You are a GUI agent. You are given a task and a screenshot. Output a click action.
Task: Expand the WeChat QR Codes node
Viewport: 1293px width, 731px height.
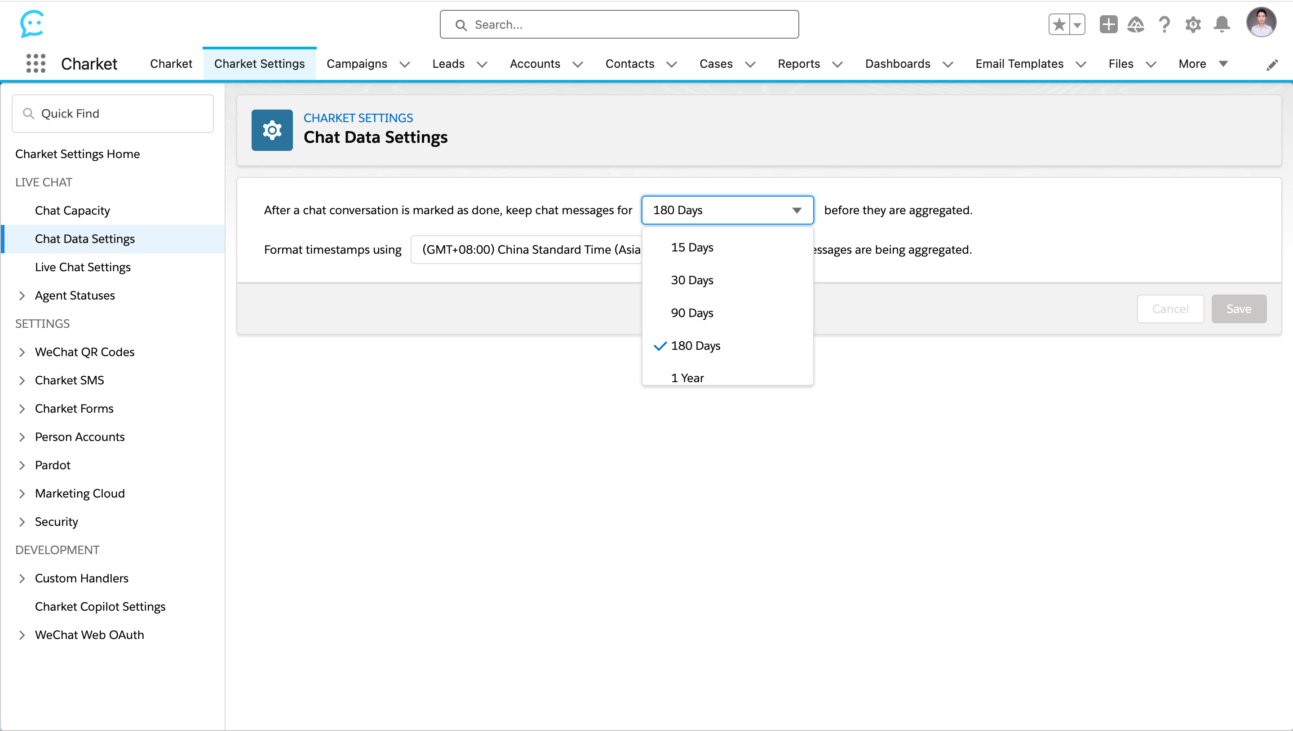coord(22,352)
